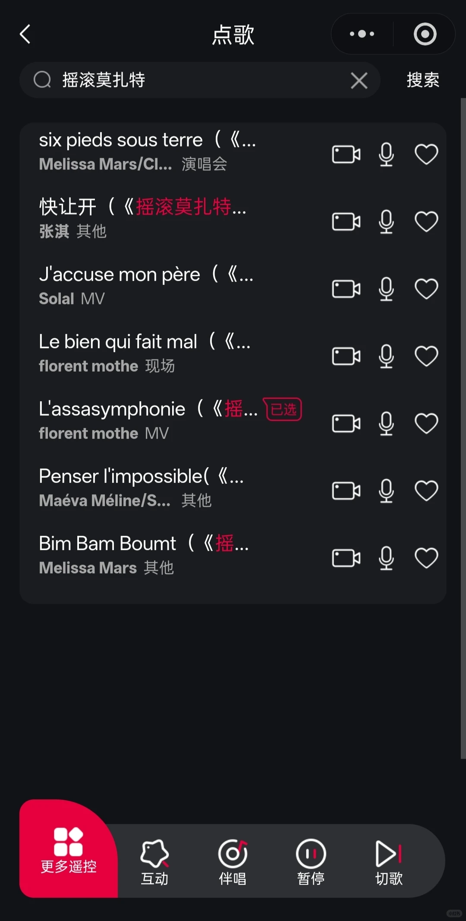This screenshot has height=921, width=466.
Task: Click the 搜索 search button
Action: (x=423, y=80)
